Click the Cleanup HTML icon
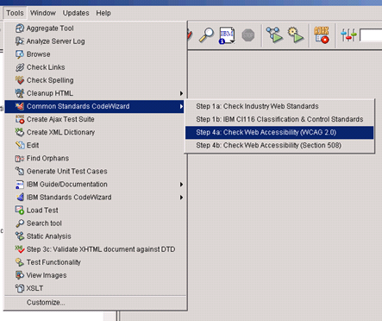 [x=20, y=93]
